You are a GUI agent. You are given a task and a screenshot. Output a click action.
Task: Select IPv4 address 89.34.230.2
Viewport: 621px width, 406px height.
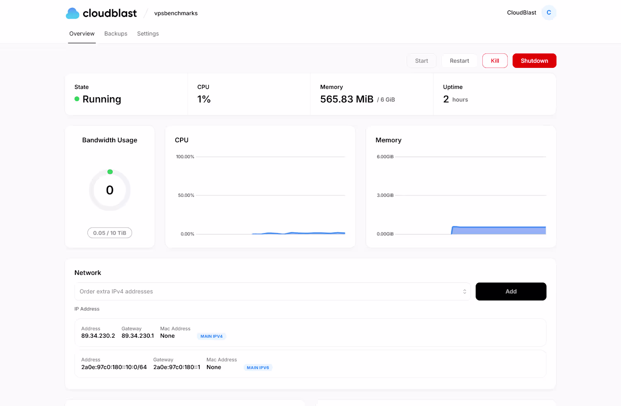click(x=98, y=336)
